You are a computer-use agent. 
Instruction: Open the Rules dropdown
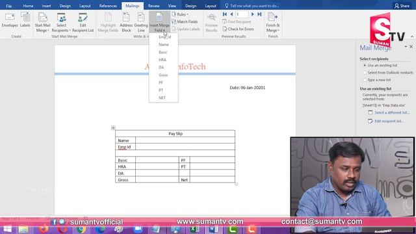tap(180, 14)
